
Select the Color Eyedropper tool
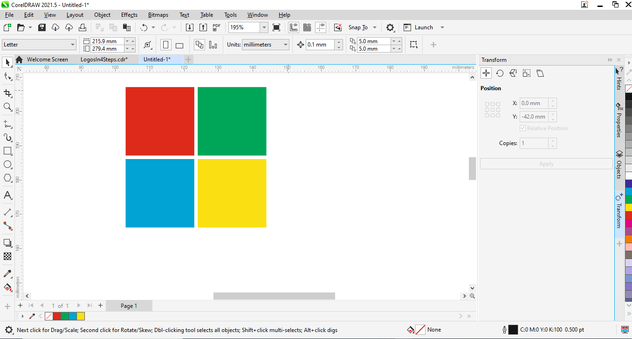(x=7, y=273)
